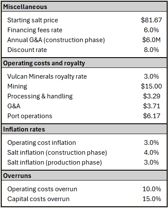Select the Financing fees rate 6.0% cell
168x208 pixels.
151,30
